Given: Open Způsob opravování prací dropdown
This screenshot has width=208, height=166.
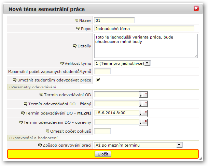Looking at the screenshot, I should point(138,145).
